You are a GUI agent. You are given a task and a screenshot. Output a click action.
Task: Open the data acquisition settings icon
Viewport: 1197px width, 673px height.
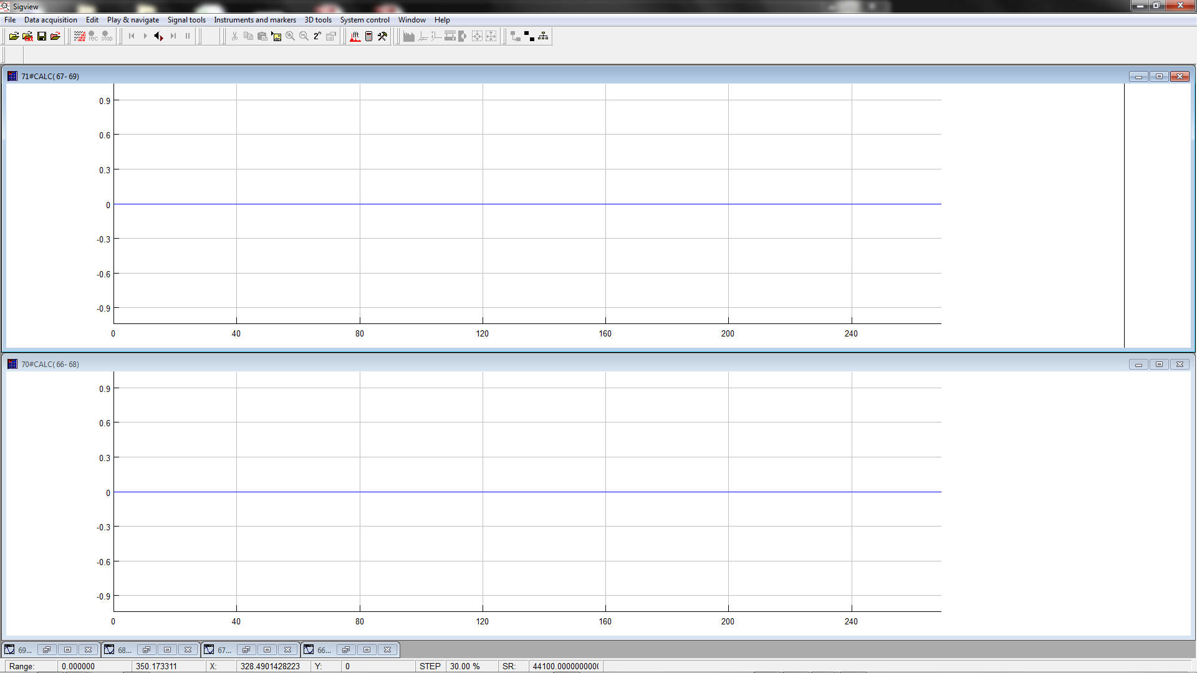[79, 36]
